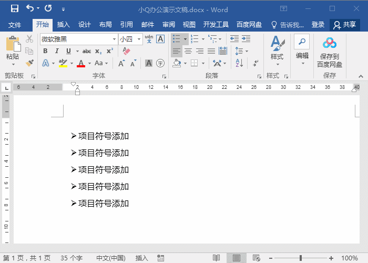This screenshot has height=263, width=368.
Task: Toggle italic formatting
Action: click(x=57, y=51)
